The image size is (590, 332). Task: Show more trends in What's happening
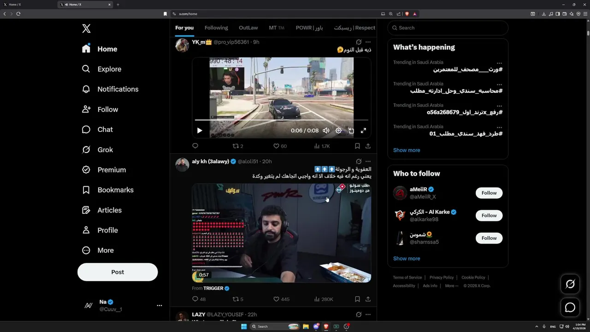coord(407,150)
